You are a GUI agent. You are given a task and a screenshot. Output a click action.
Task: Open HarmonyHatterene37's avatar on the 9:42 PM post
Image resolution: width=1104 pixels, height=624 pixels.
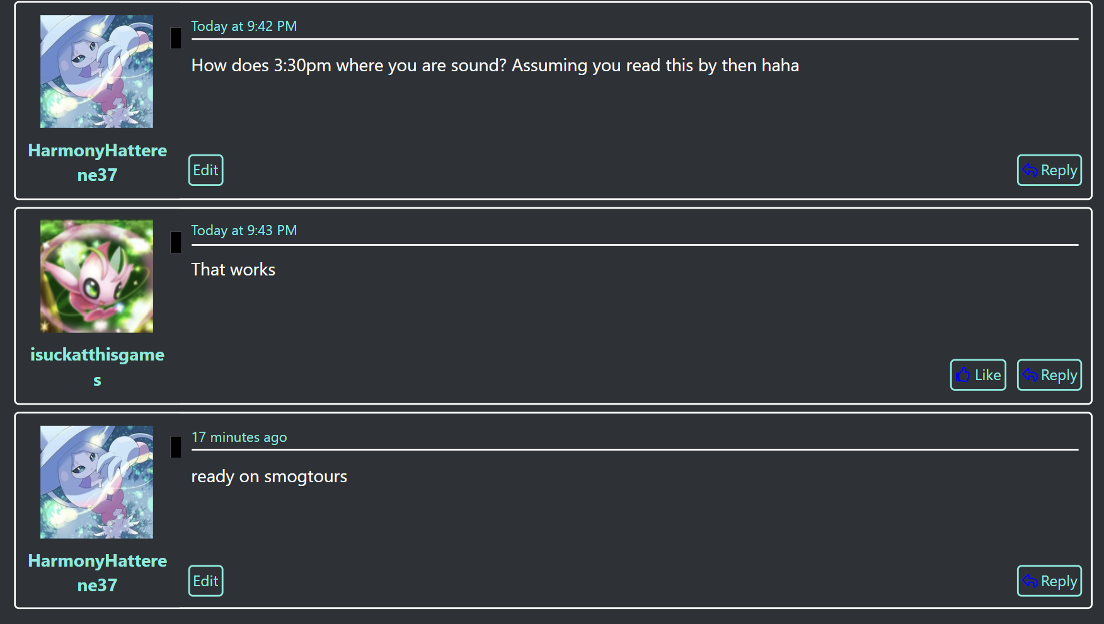96,72
